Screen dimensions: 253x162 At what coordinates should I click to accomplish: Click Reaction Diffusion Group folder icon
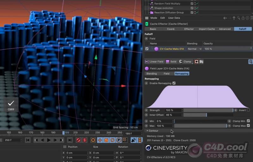(152, 13)
